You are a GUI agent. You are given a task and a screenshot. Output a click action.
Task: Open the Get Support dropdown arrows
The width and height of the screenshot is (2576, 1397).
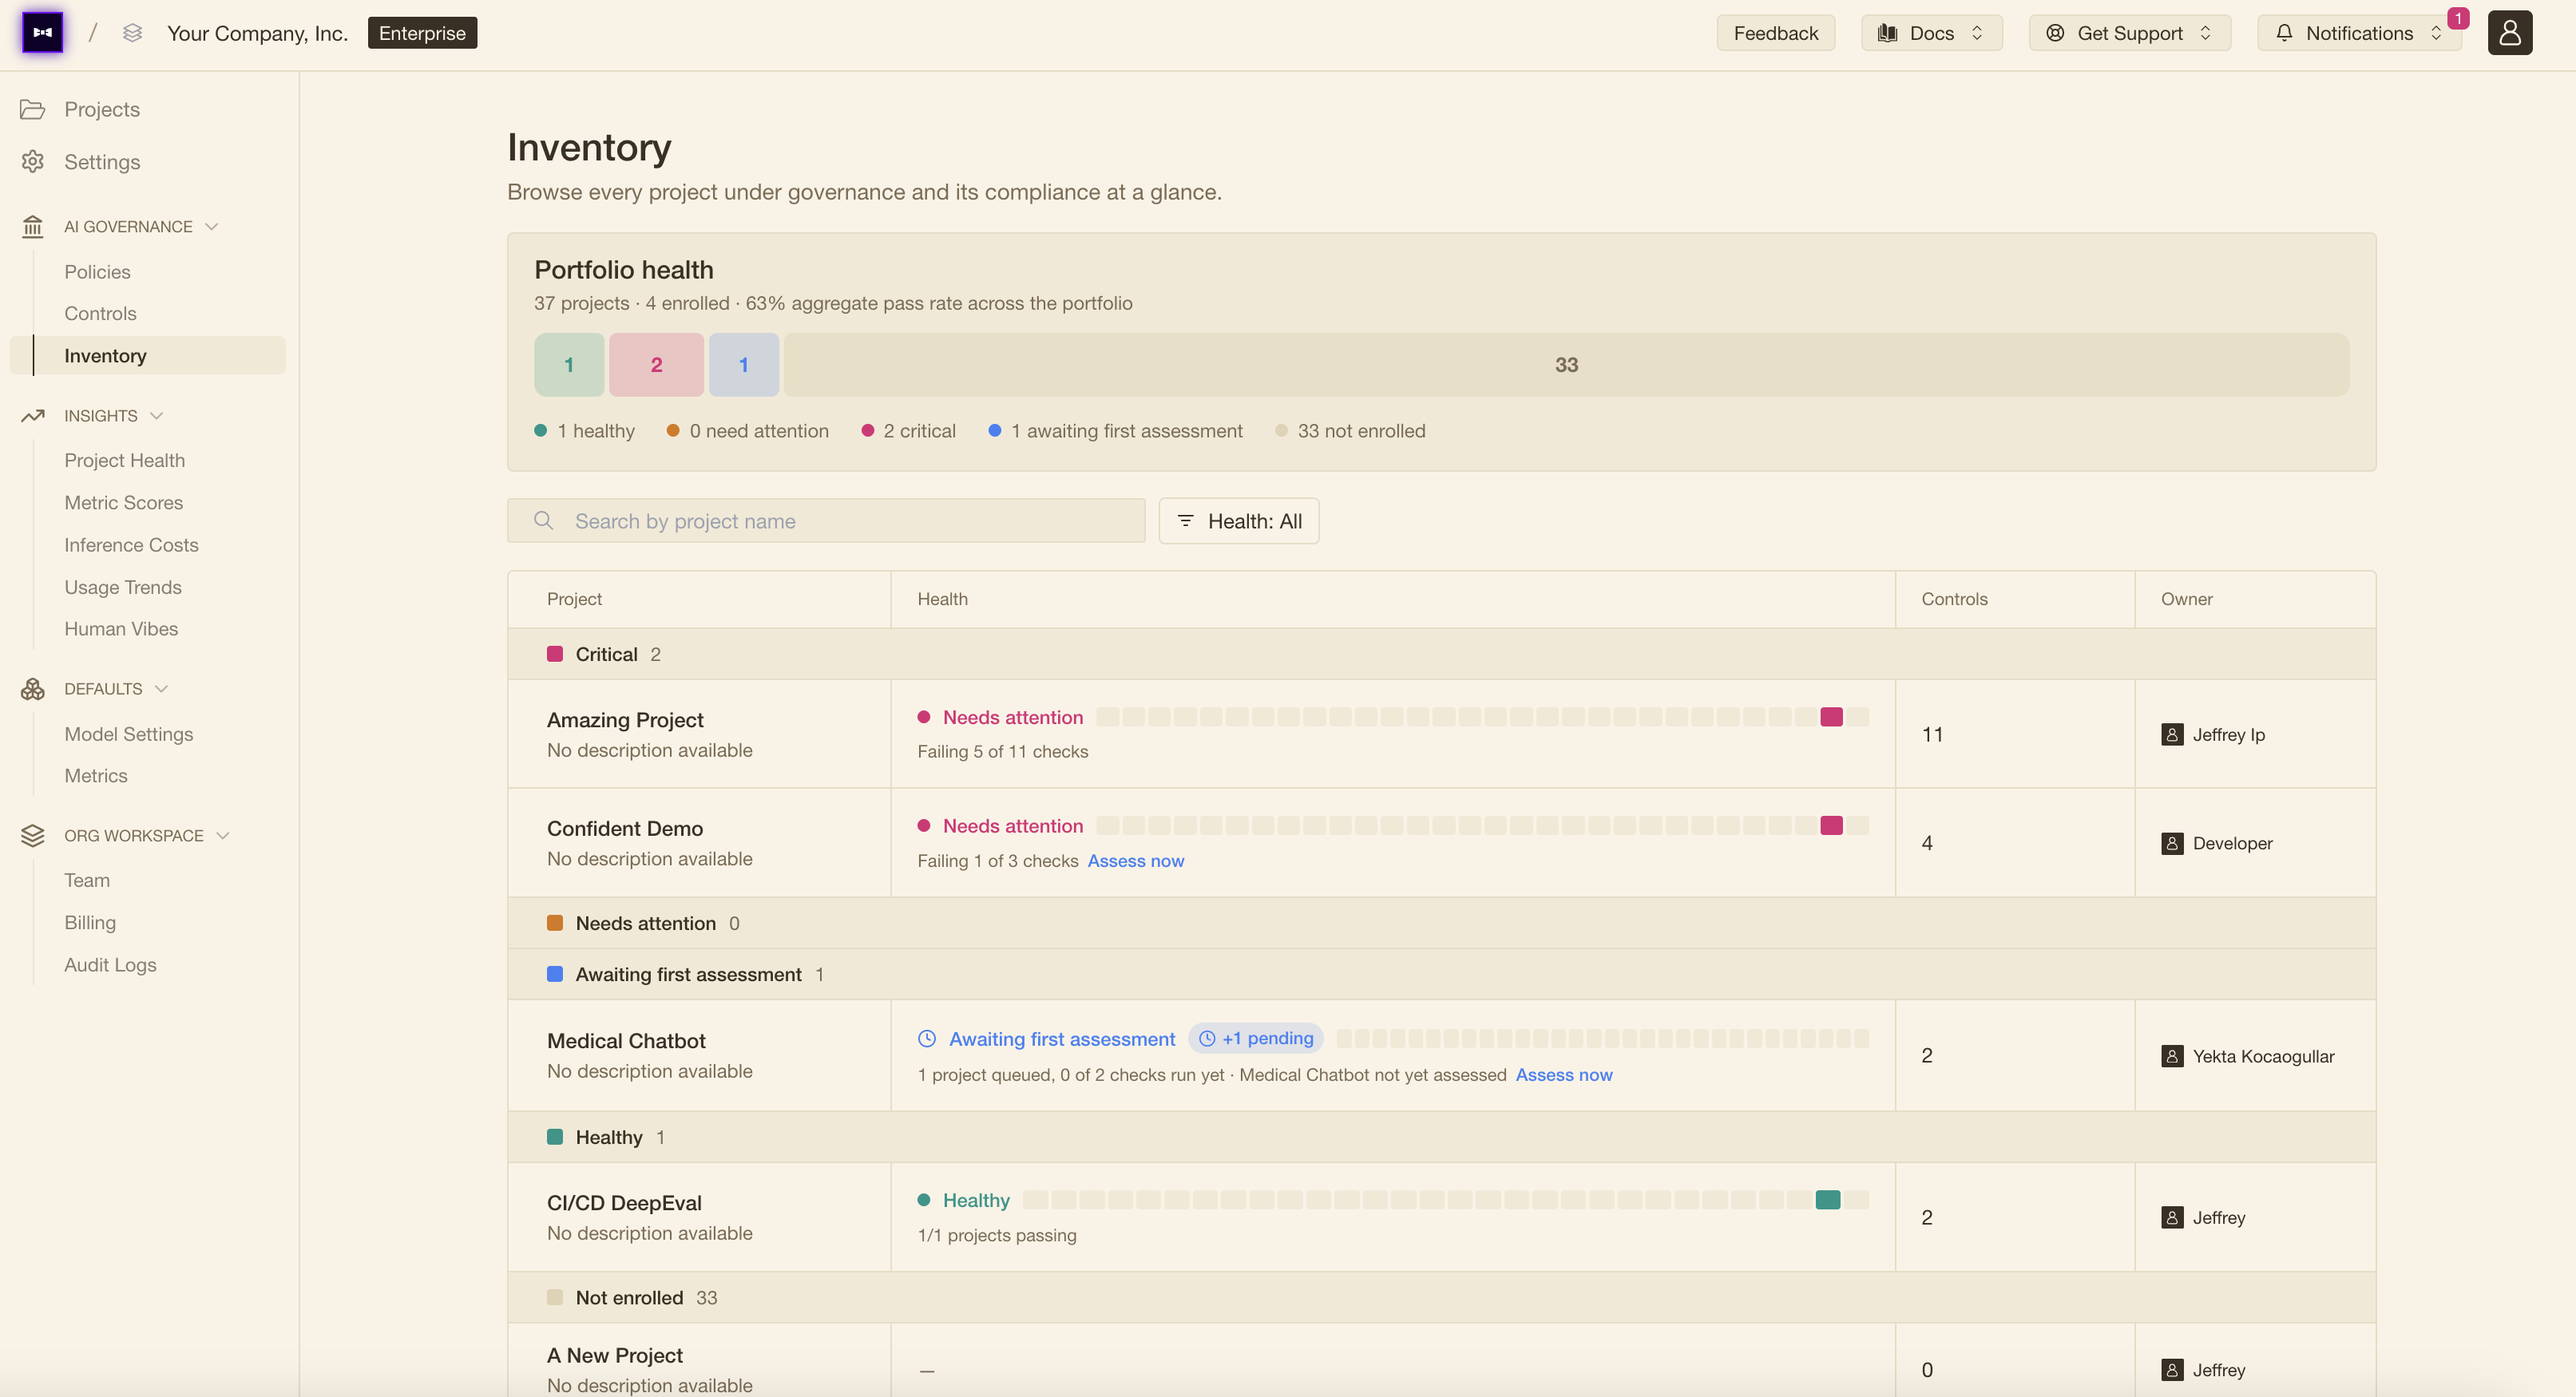click(2205, 33)
